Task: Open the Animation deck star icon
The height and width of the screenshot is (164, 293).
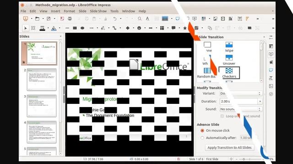Action: point(271,62)
